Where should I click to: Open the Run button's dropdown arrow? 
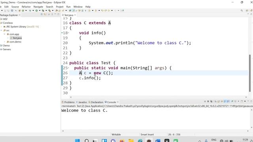pyautogui.click(x=40, y=11)
